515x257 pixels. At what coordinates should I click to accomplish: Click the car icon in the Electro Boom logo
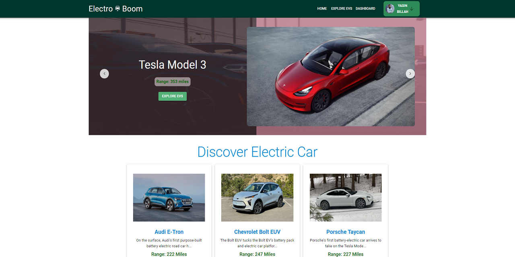point(117,8)
